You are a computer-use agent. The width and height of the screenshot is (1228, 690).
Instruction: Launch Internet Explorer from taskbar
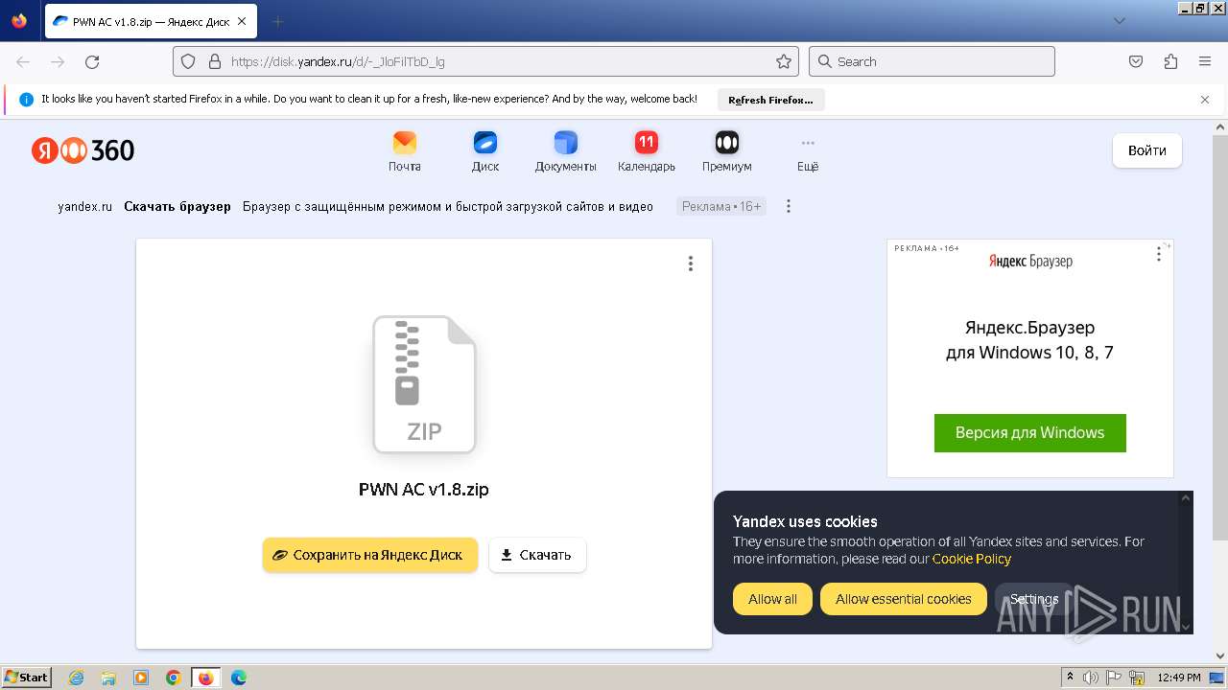(76, 678)
